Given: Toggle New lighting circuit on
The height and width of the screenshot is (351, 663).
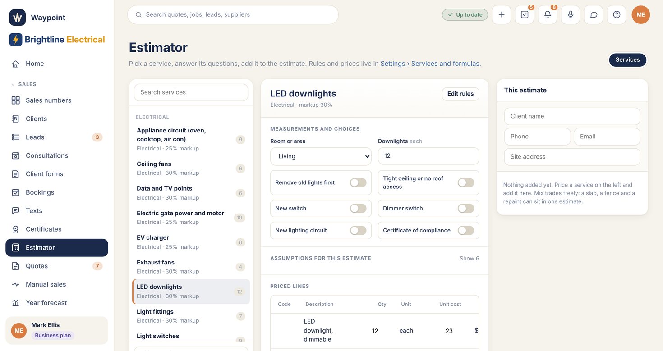Looking at the screenshot, I should (x=358, y=230).
